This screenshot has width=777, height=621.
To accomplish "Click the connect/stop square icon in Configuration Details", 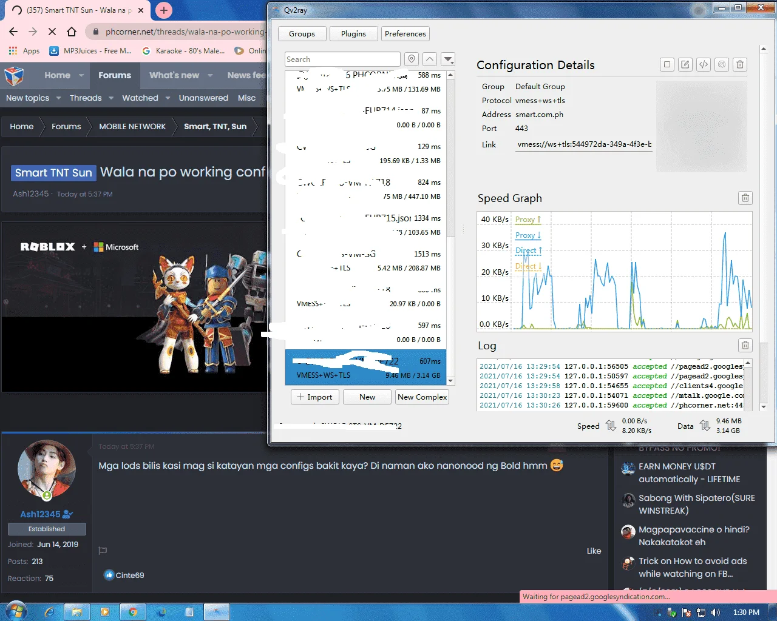I will coord(667,64).
